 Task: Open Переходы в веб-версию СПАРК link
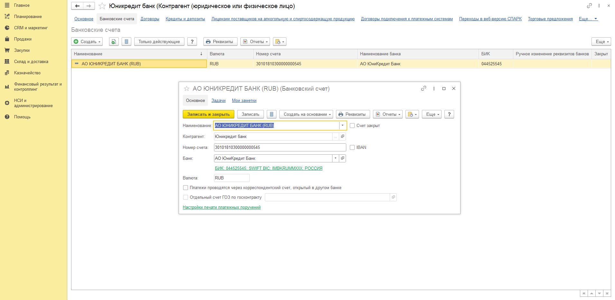coord(490,19)
